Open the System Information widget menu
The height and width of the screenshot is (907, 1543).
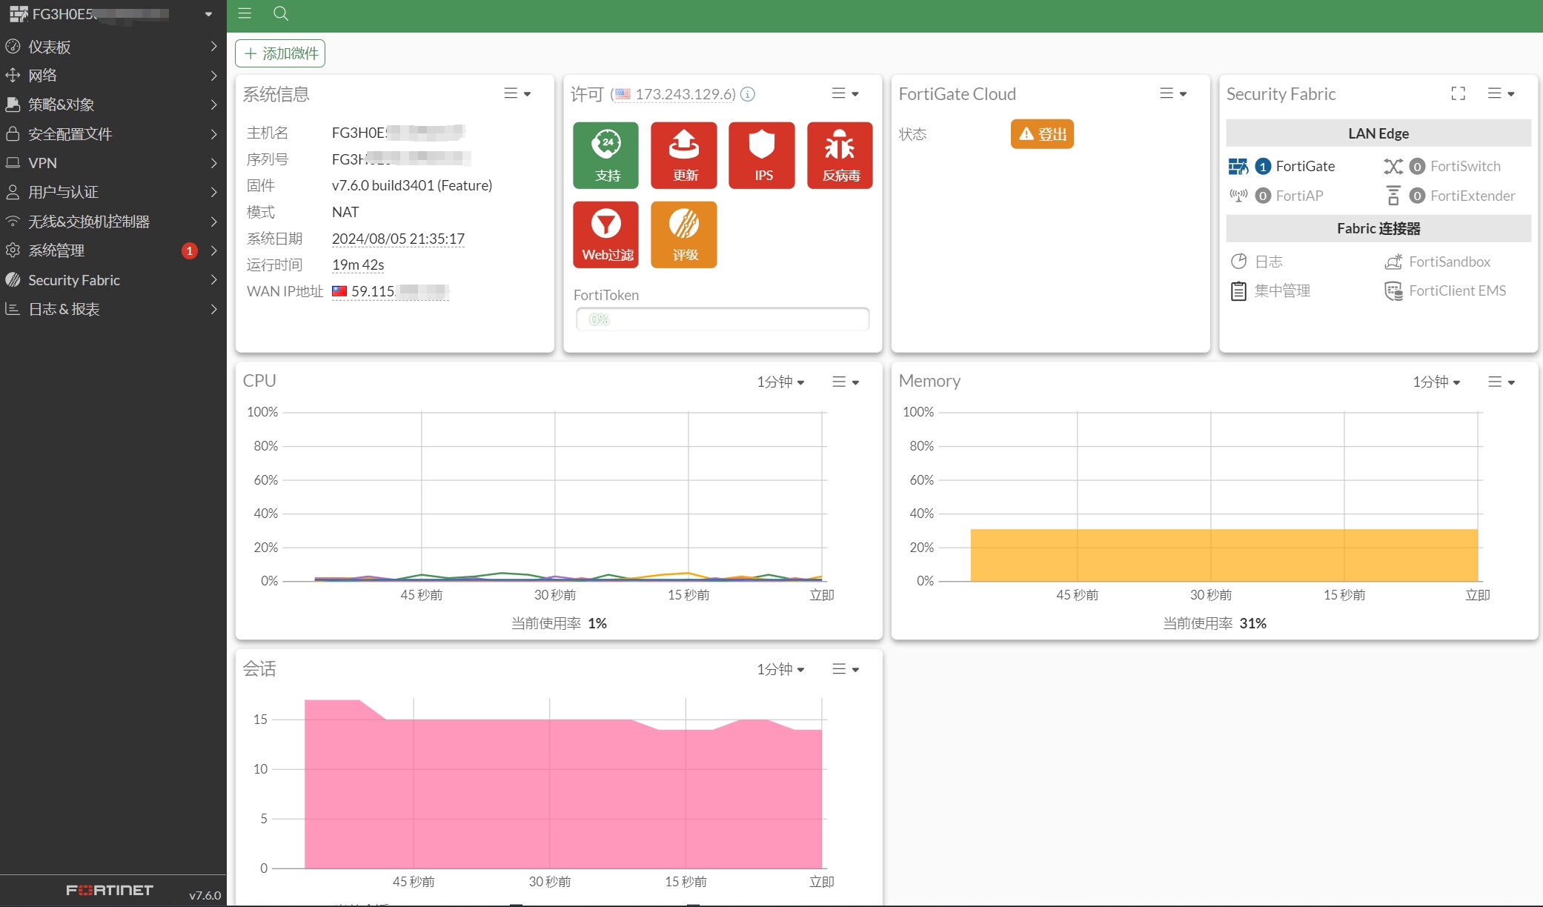(517, 93)
